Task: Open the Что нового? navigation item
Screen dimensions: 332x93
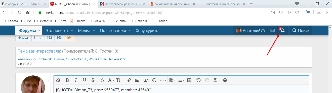Action: coord(57,31)
